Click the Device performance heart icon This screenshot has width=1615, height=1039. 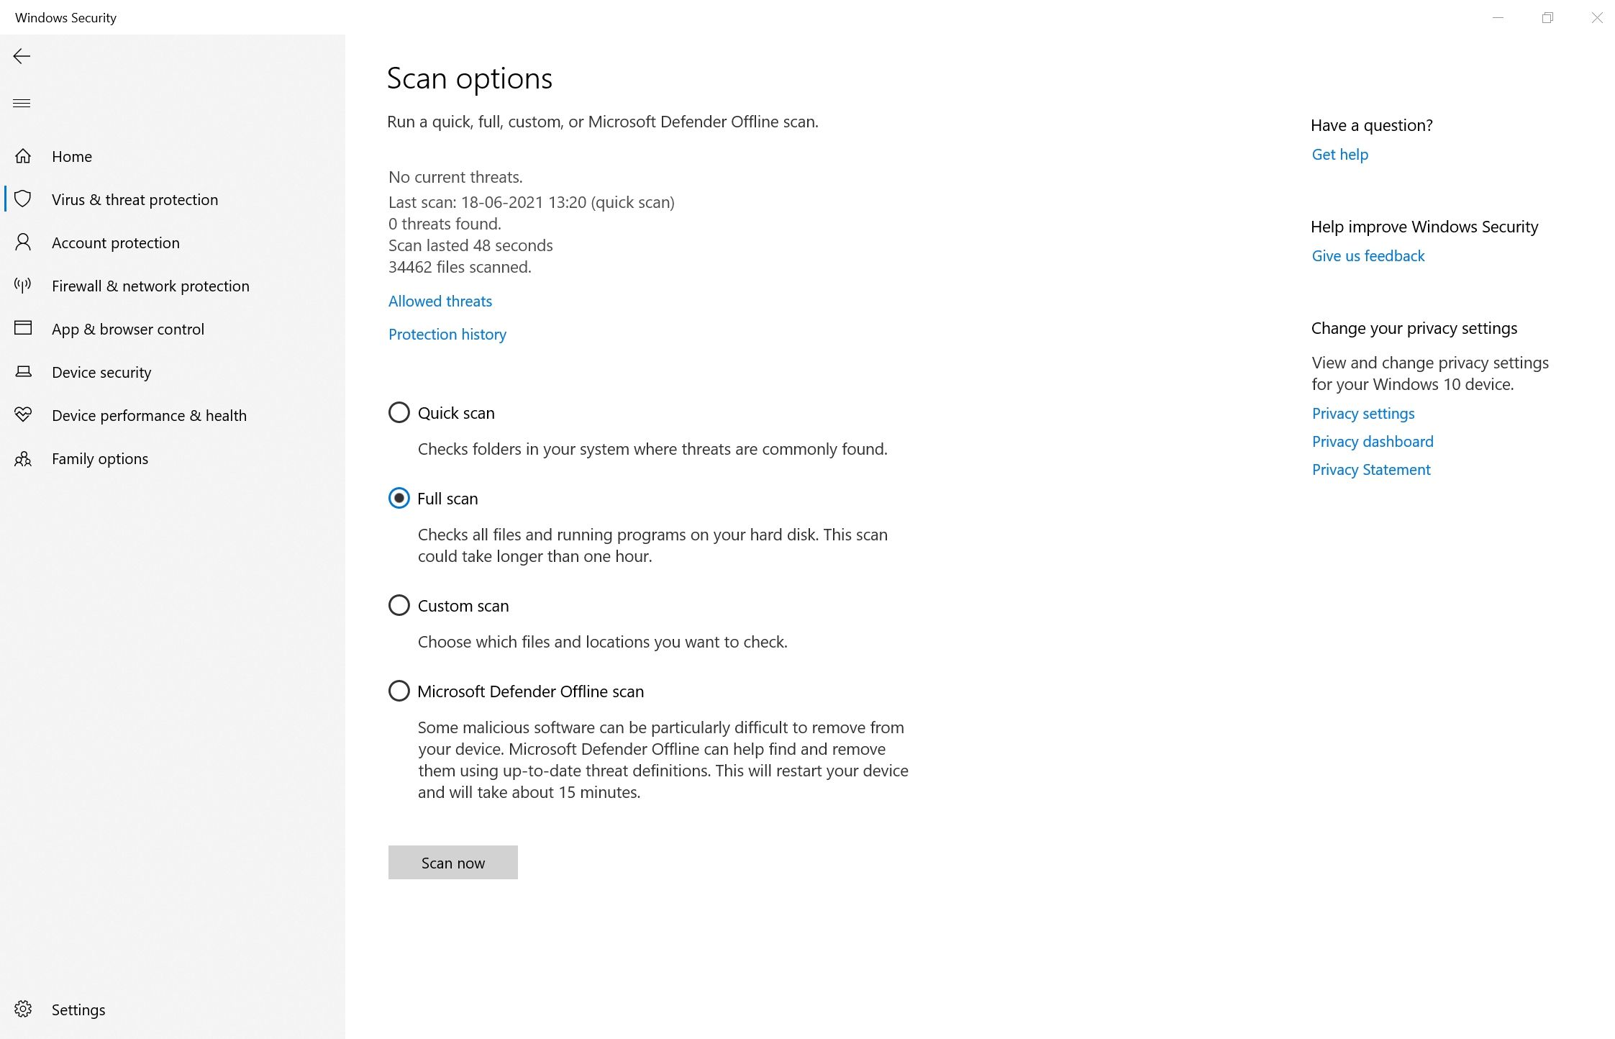pyautogui.click(x=23, y=415)
